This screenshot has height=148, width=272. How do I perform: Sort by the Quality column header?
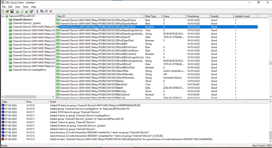point(222,16)
